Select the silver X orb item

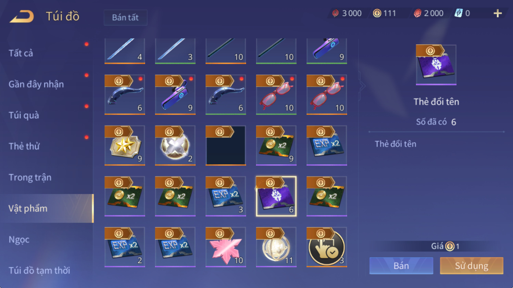[175, 145]
